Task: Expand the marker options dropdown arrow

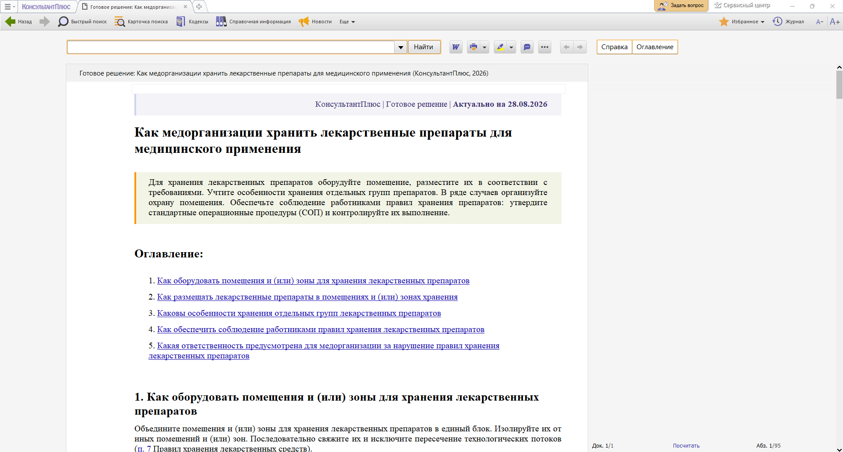Action: pyautogui.click(x=511, y=47)
